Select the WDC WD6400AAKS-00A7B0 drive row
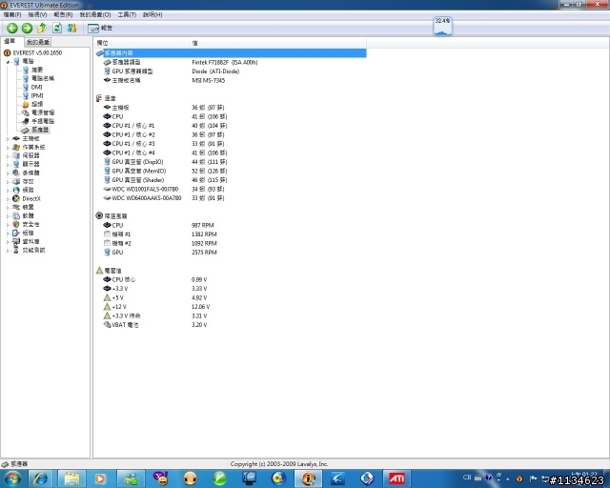 pyautogui.click(x=230, y=198)
